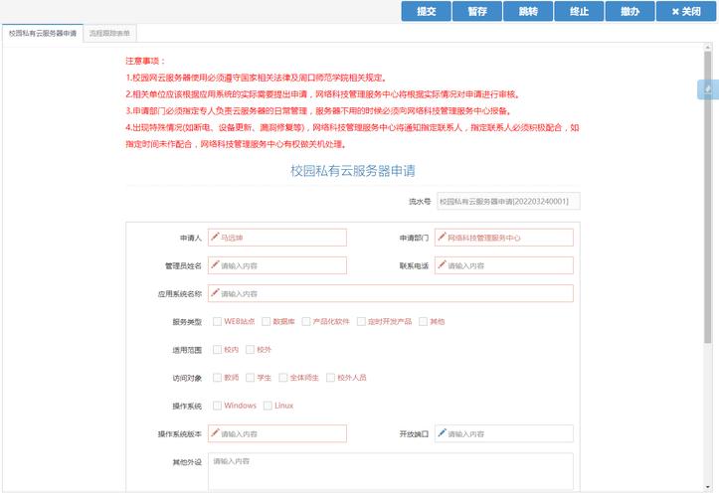
Task: Click the pencil icon in 申请人 field
Action: [x=215, y=237]
